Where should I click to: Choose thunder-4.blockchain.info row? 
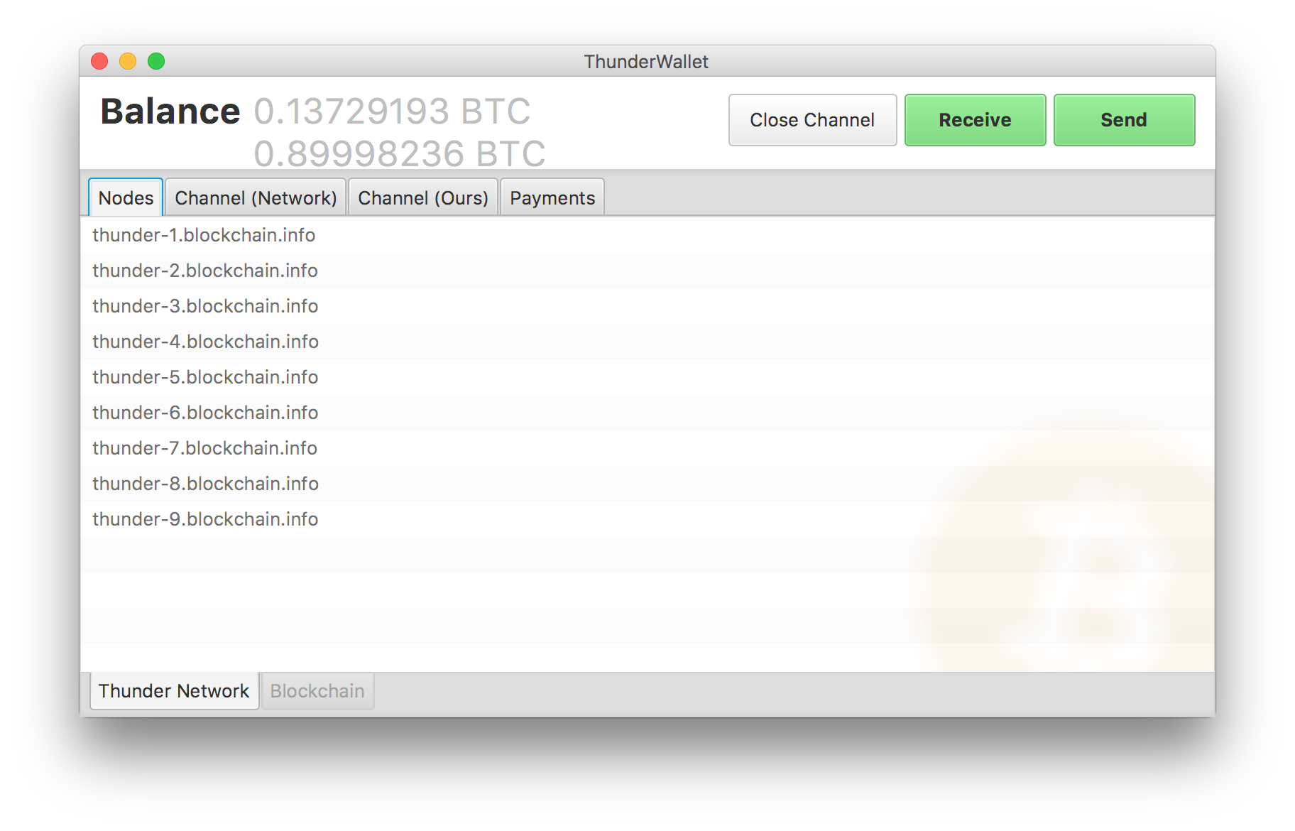(647, 342)
